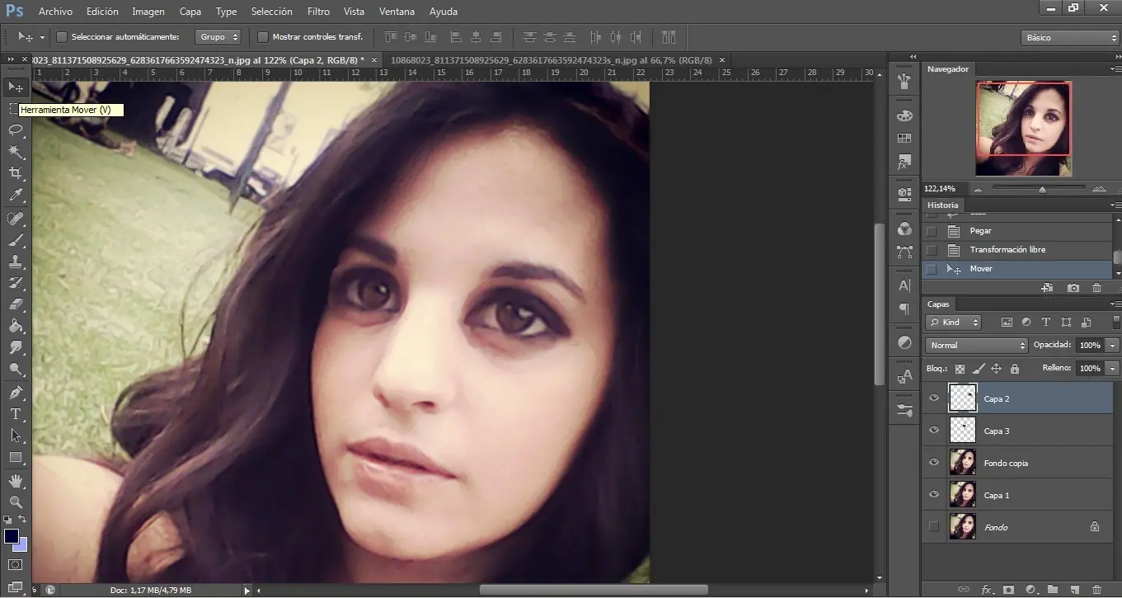Select the Hand tool

click(16, 480)
